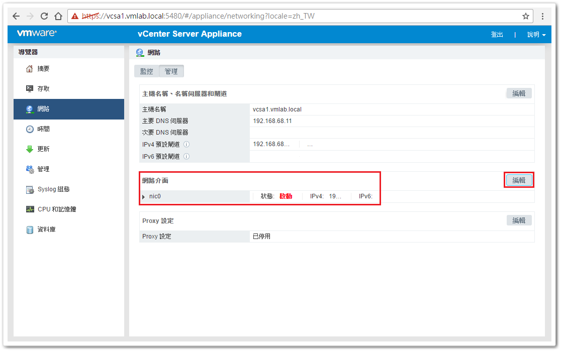Switch to the 管理 tab
The width and height of the screenshot is (562, 352).
pyautogui.click(x=171, y=71)
